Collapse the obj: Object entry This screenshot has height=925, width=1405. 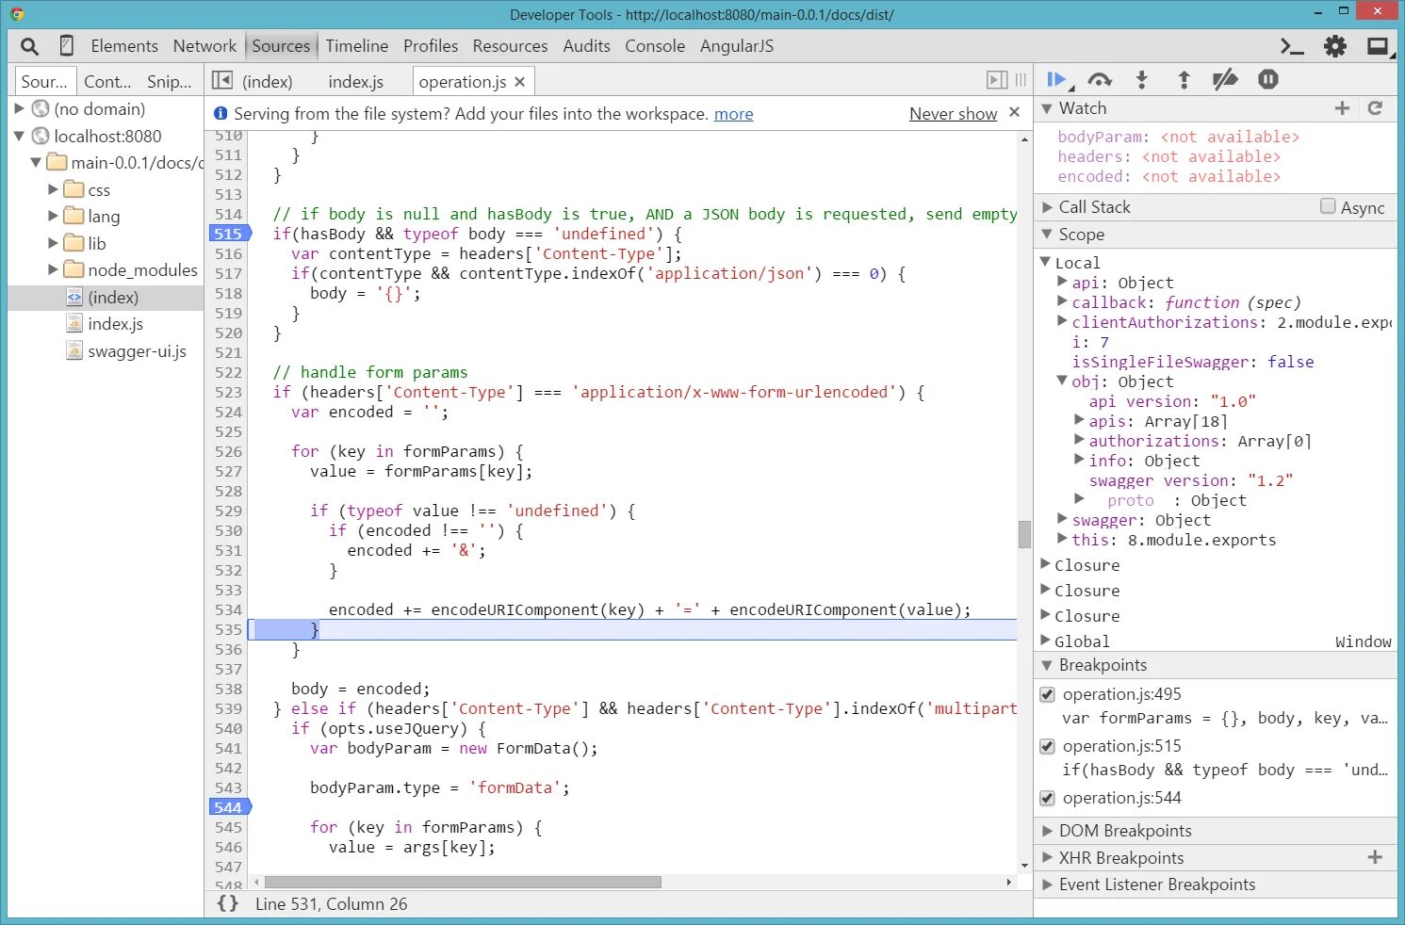1063,381
